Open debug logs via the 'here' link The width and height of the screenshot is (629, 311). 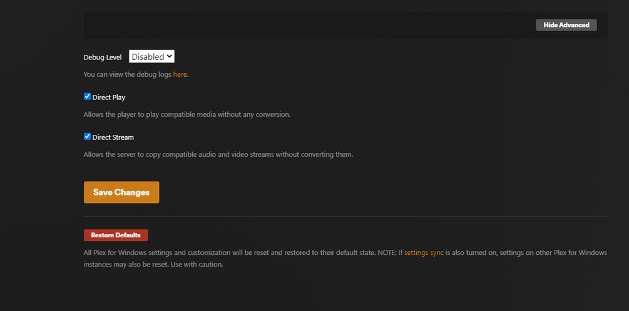click(x=180, y=74)
